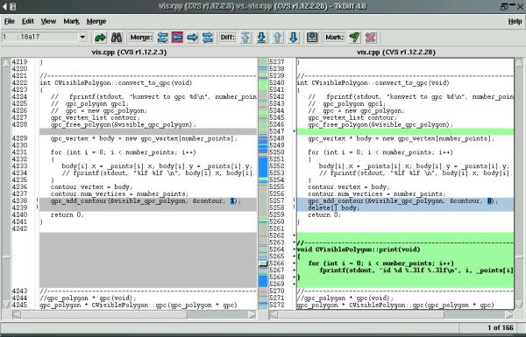This screenshot has height=337, width=526.
Task: Click the title bar restore window icon
Action: point(504,6)
